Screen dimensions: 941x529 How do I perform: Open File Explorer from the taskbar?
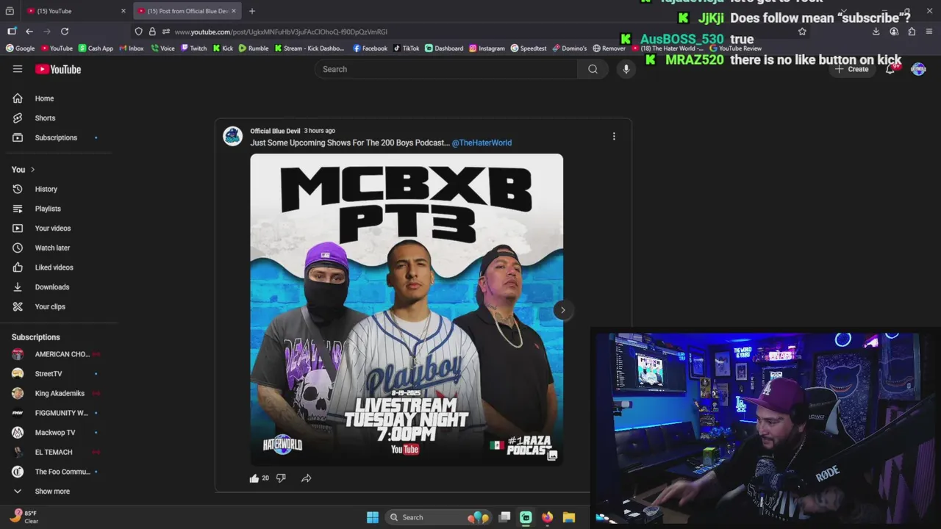point(569,517)
